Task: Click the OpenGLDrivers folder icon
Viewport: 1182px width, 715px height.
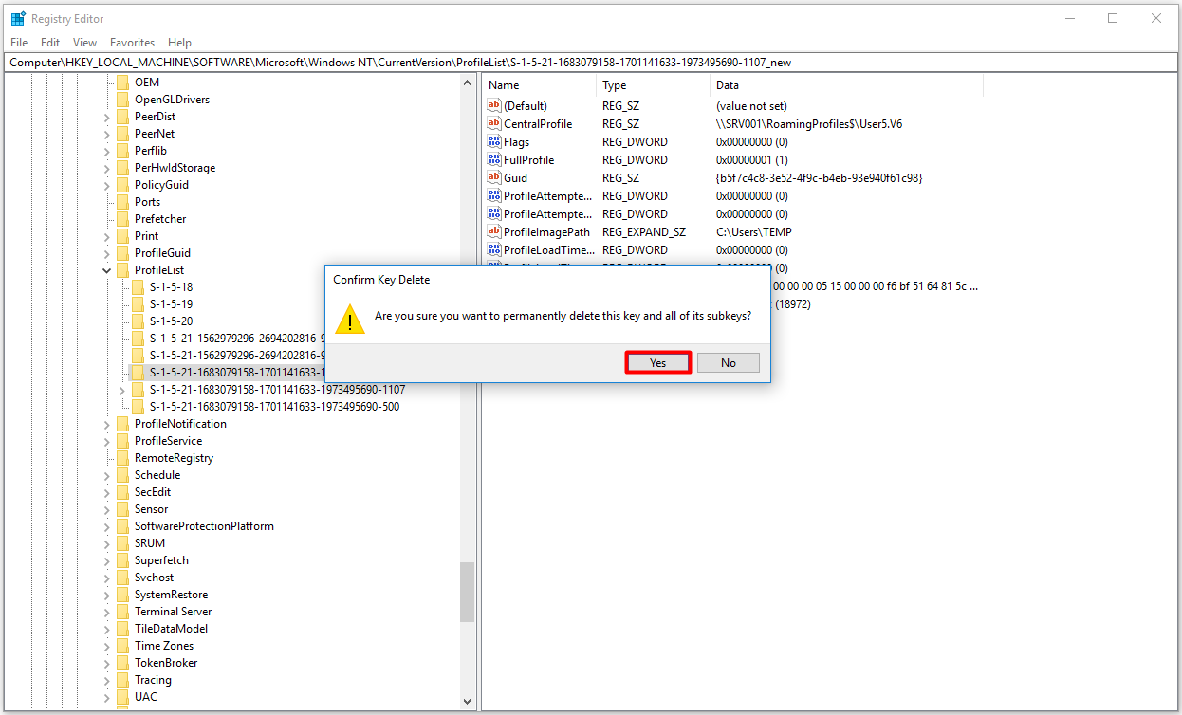Action: [x=122, y=100]
